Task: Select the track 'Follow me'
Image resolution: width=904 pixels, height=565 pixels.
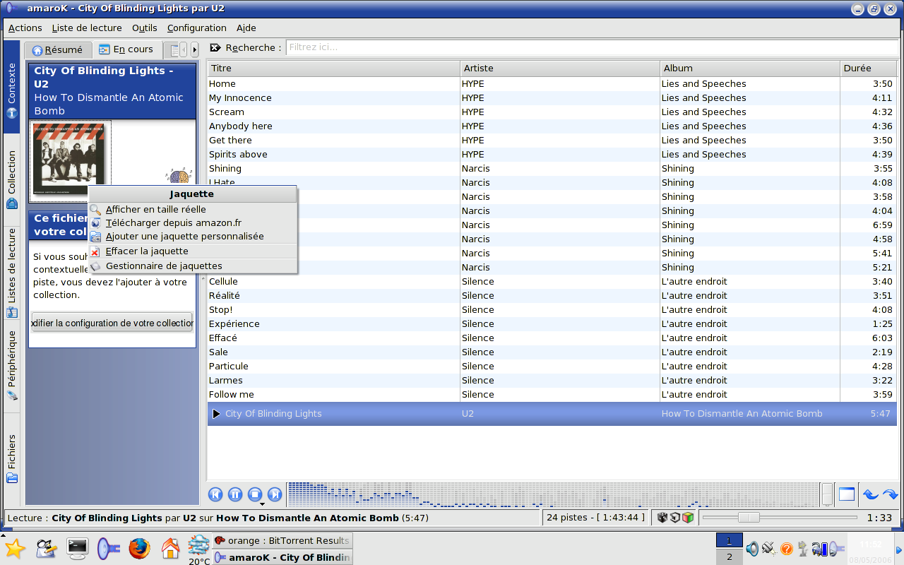Action: pos(552,394)
